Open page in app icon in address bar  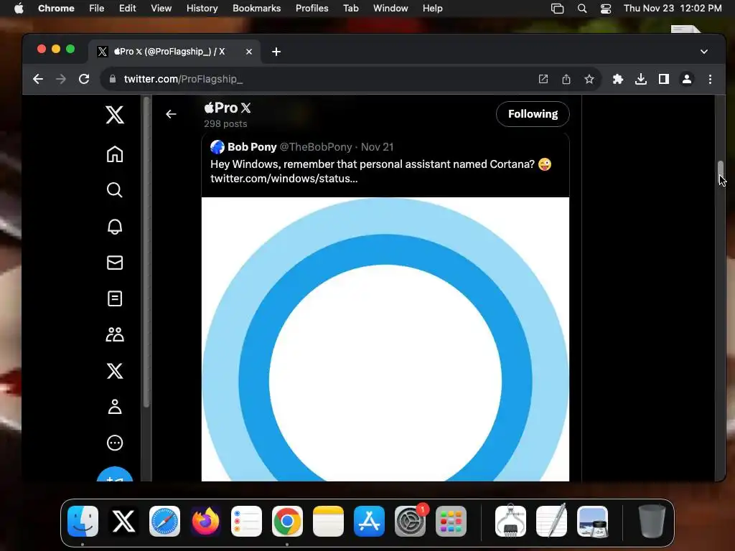coord(543,79)
